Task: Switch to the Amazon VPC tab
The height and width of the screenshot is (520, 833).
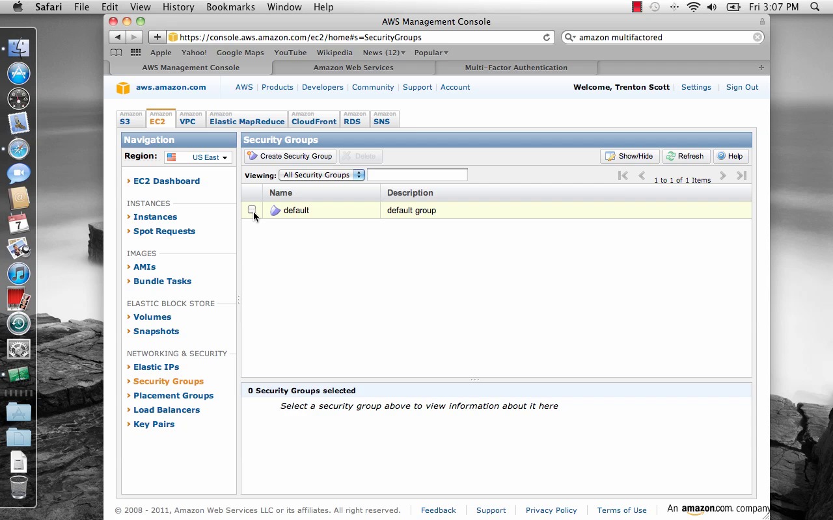Action: [x=191, y=118]
